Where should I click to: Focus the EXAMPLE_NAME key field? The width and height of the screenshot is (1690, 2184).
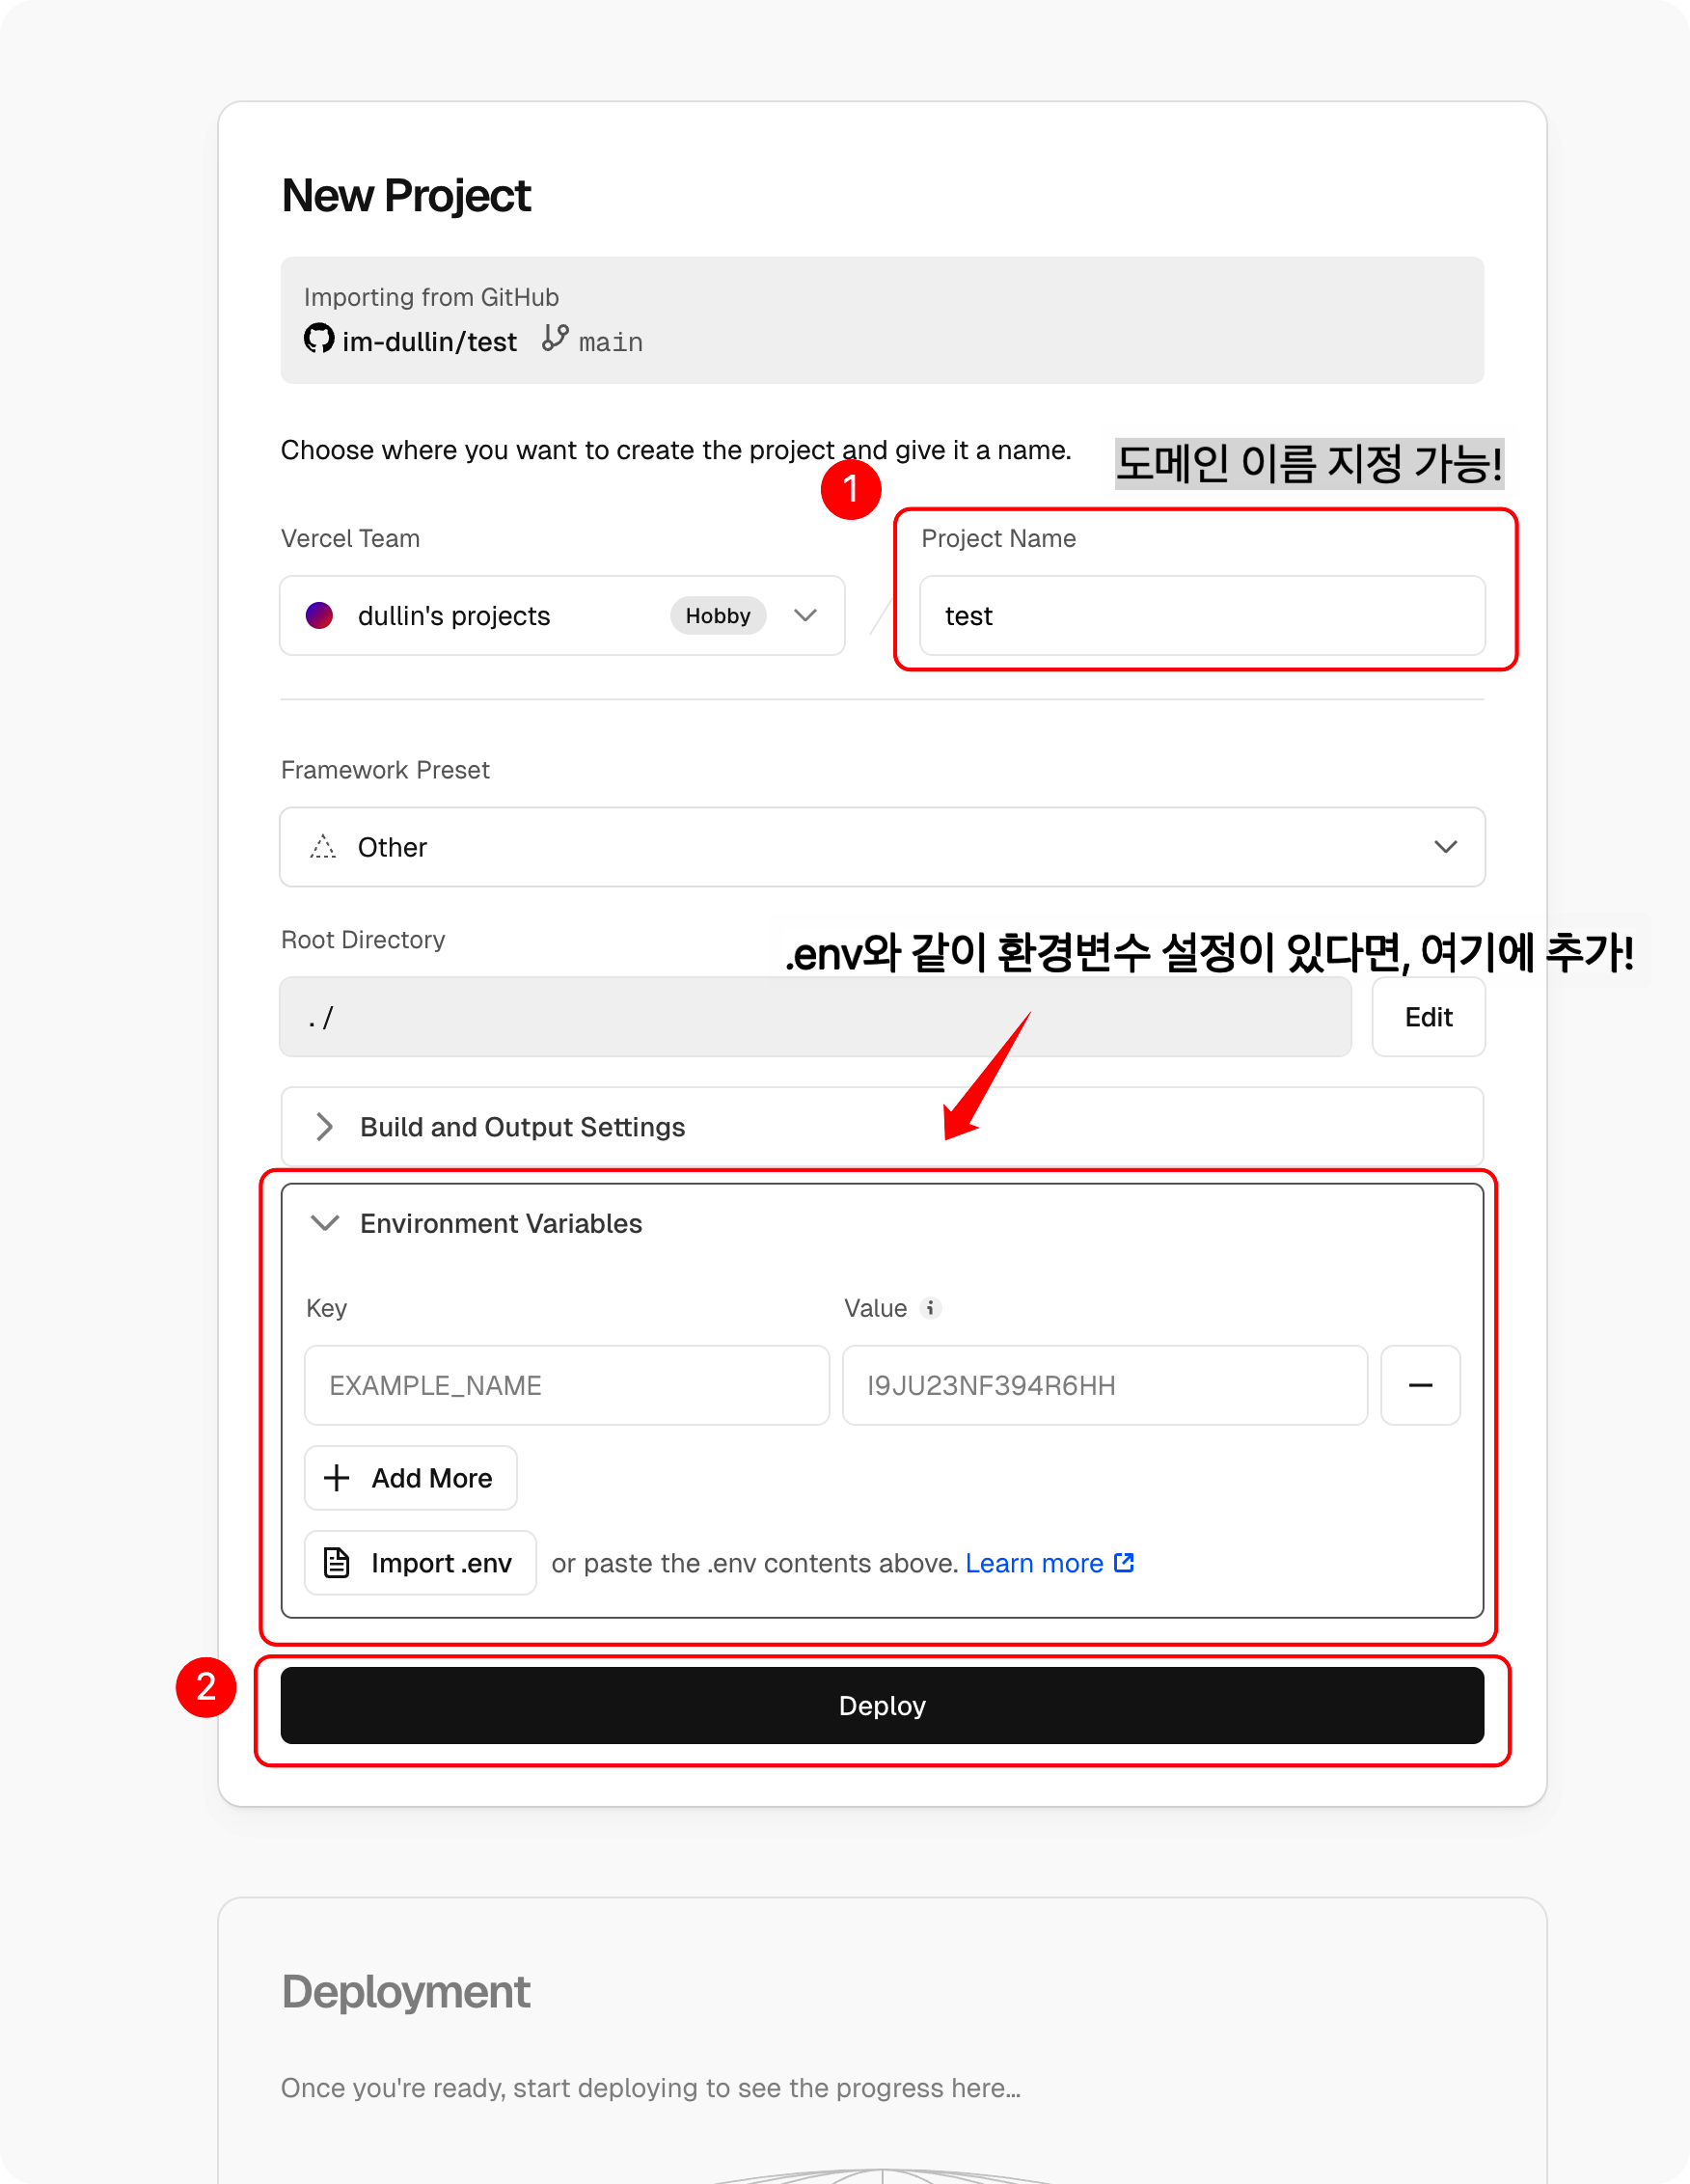tap(567, 1385)
